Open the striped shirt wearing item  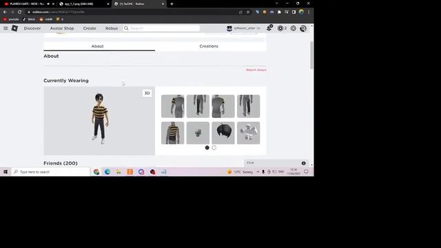tap(173, 133)
